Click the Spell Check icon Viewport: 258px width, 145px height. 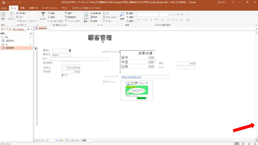[104, 17]
